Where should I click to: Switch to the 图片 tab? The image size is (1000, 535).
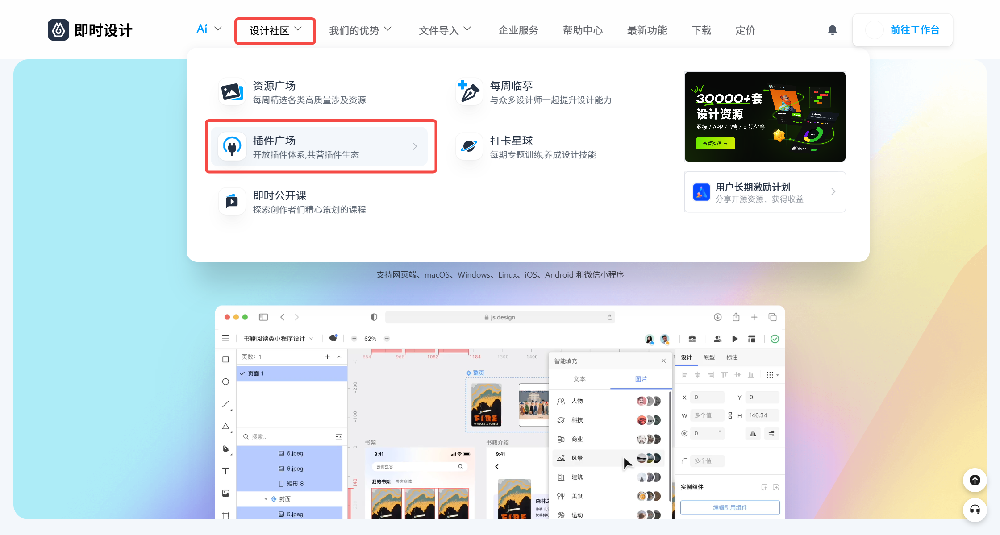pyautogui.click(x=641, y=379)
